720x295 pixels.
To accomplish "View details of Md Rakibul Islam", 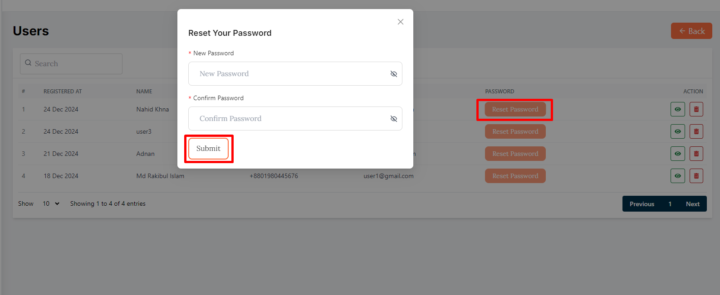I will point(677,176).
